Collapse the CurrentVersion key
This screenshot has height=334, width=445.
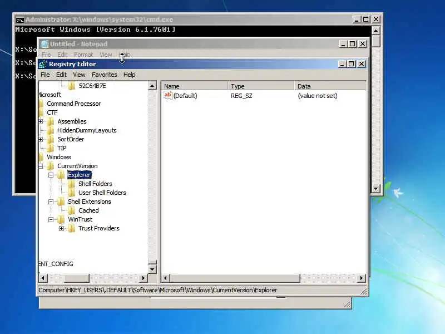[x=41, y=166]
